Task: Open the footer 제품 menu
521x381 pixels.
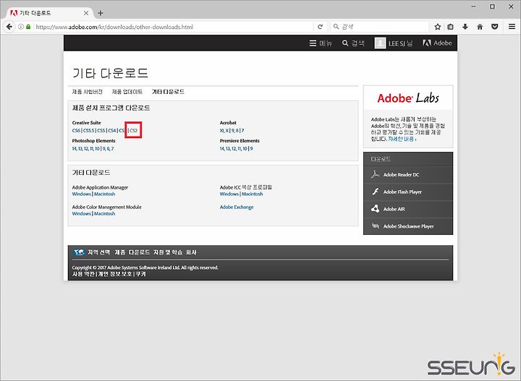Action: 119,252
